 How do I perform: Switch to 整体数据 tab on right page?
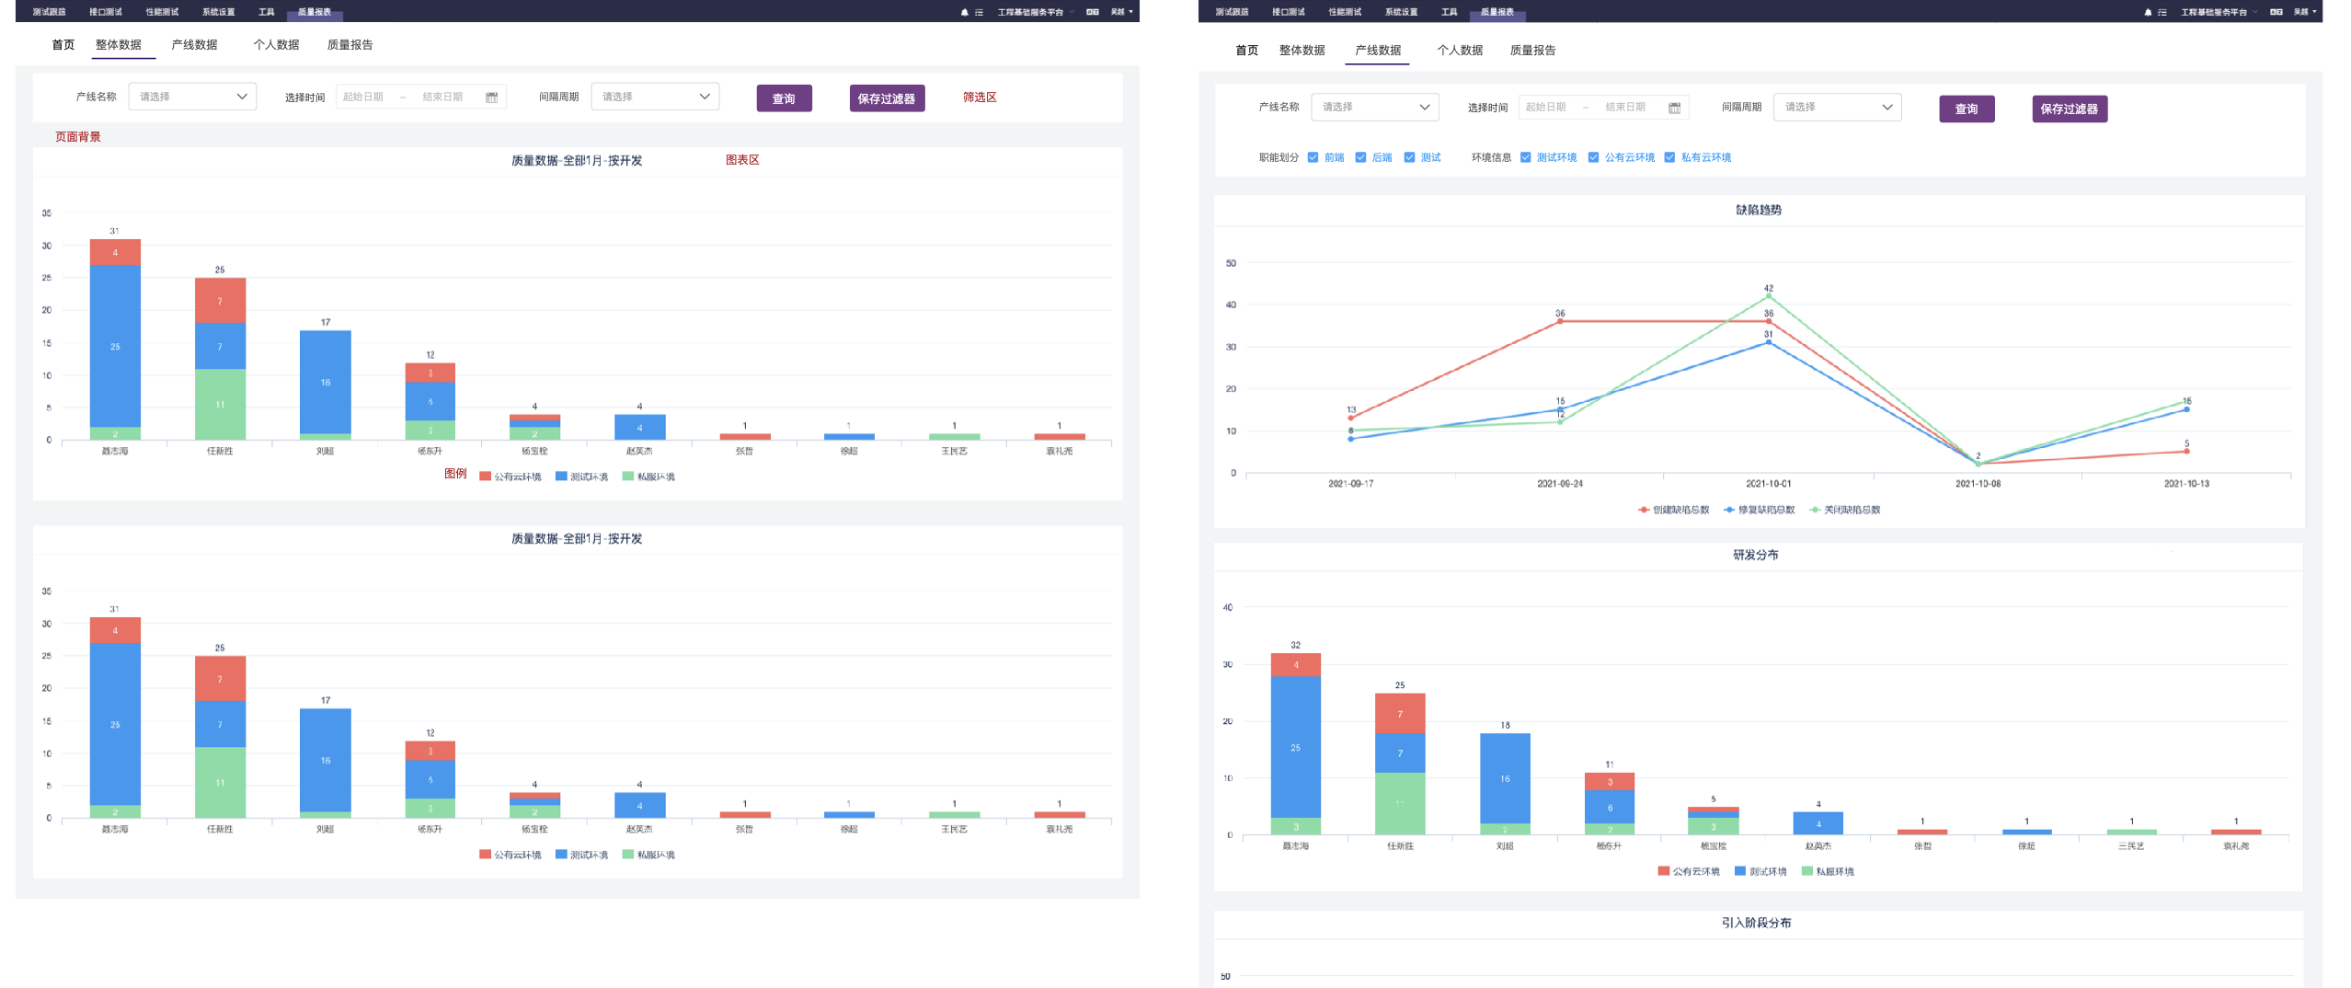[1302, 51]
